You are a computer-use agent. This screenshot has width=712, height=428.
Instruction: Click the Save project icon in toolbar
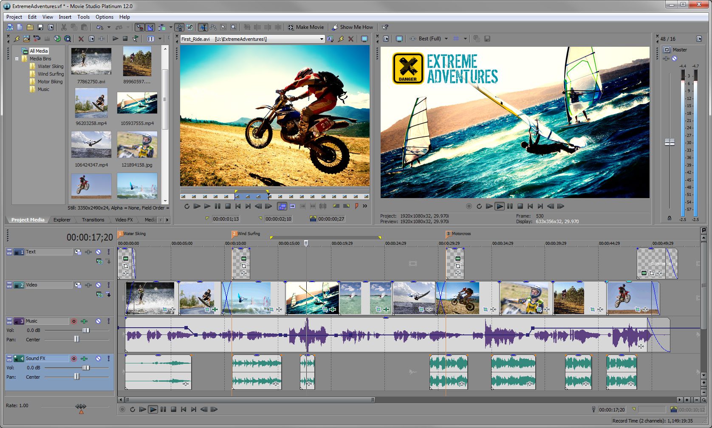point(40,27)
